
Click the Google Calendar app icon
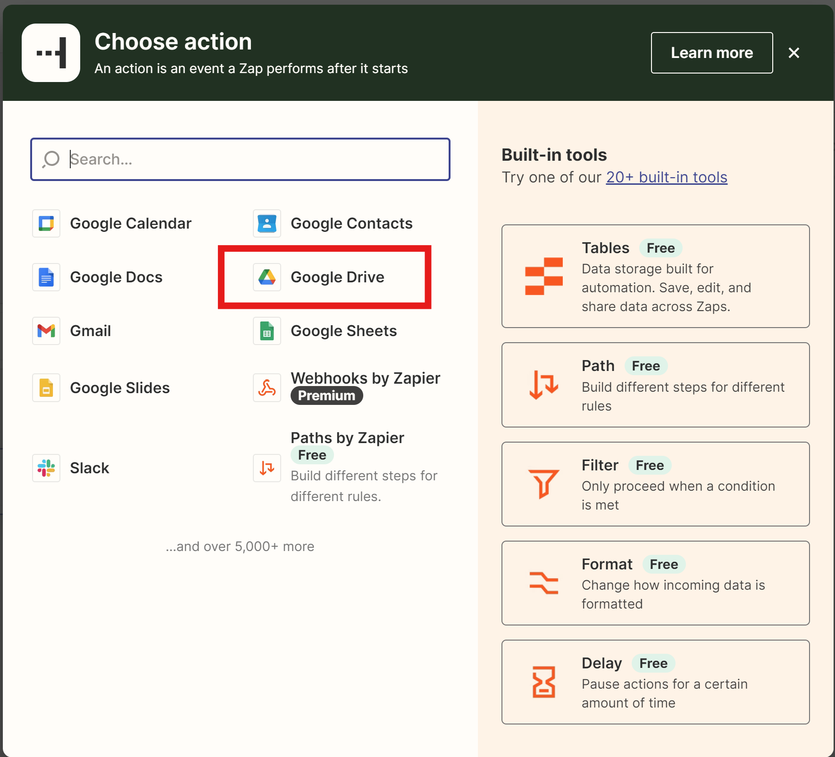pos(46,223)
